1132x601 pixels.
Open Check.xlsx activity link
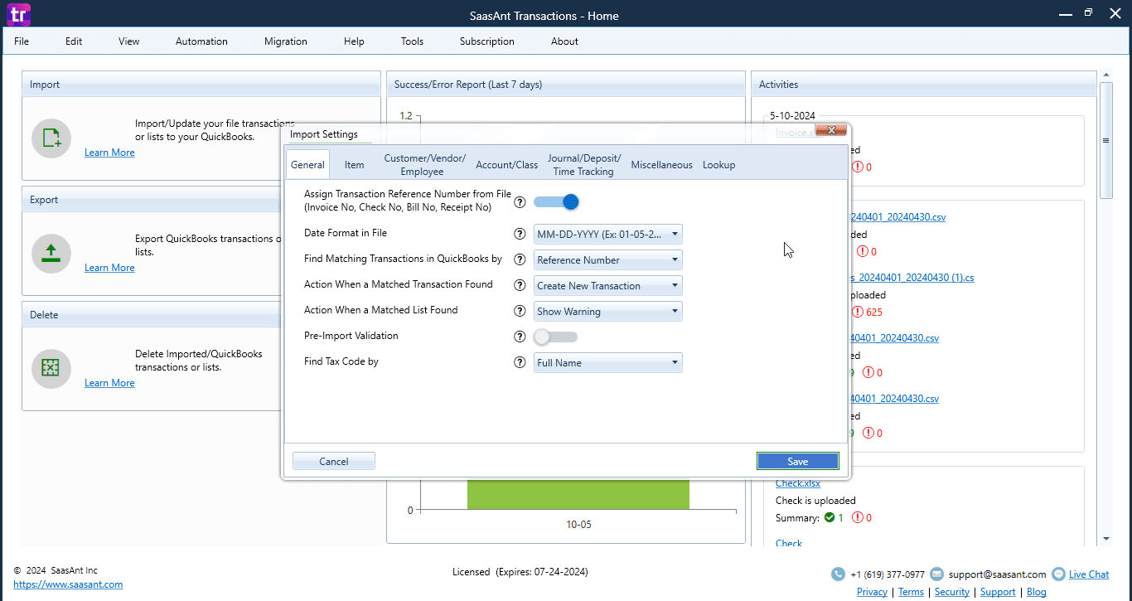(x=798, y=483)
